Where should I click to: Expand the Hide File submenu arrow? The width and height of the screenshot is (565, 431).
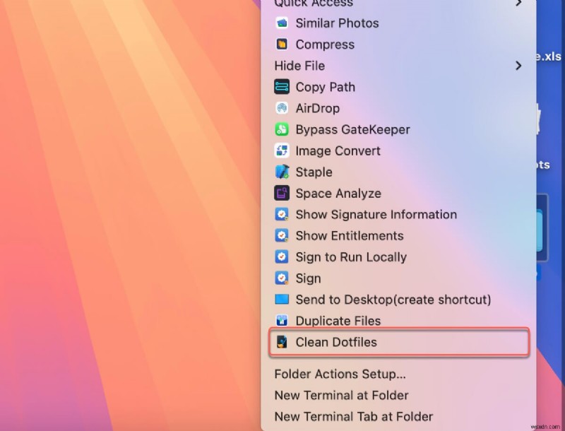coord(518,66)
